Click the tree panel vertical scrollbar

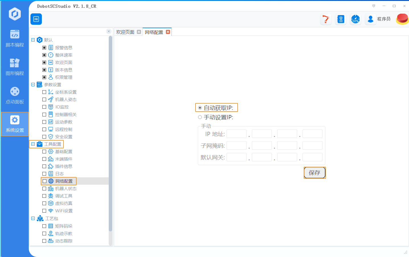click(110, 134)
